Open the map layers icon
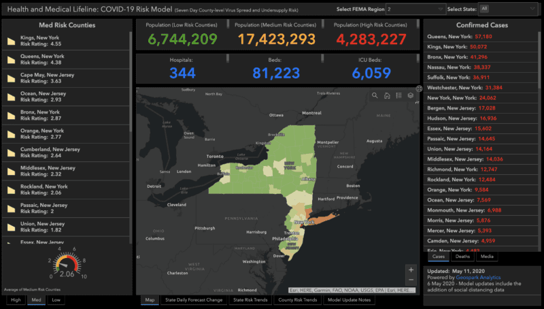544x309 pixels. click(410, 95)
